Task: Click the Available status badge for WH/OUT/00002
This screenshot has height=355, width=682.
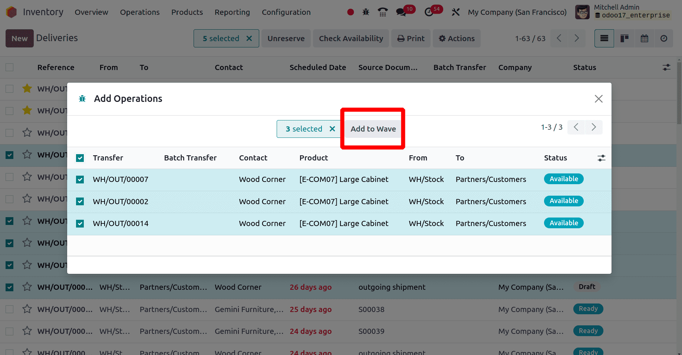Action: point(563,201)
